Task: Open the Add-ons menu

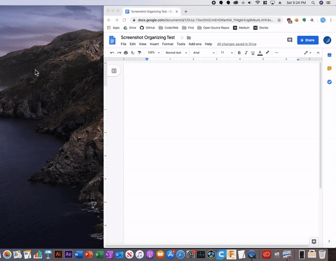Action: tap(195, 44)
